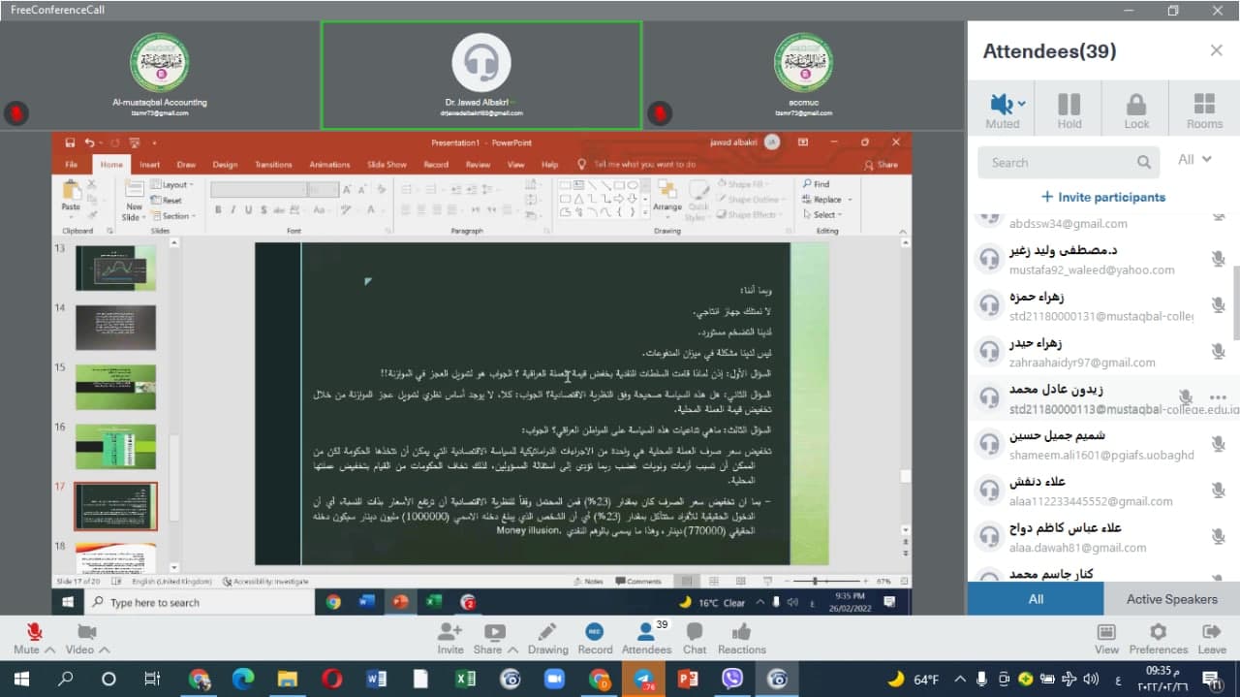
Task: Open the File menu in PowerPoint
Action: pos(72,165)
